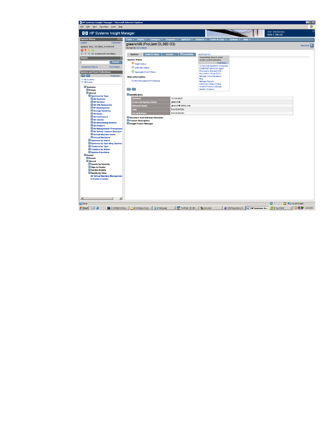Open the Configure menu
Screen dimensions: 335x446
[156, 40]
